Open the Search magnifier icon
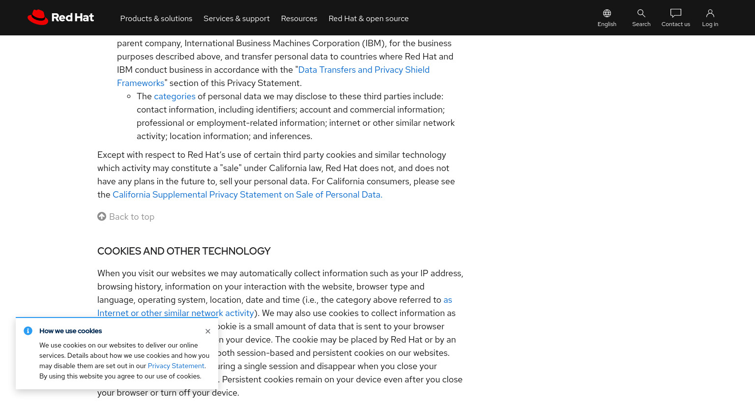Screen dimensions: 755x405 pos(641,13)
